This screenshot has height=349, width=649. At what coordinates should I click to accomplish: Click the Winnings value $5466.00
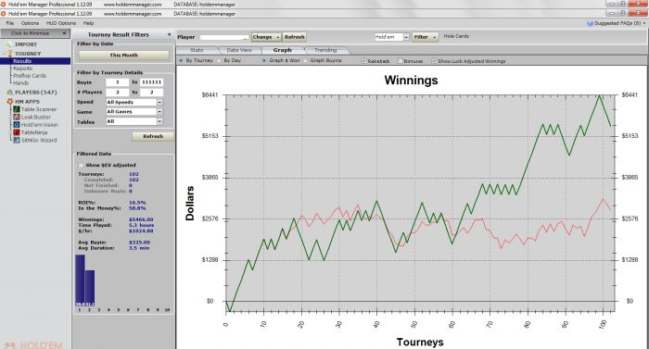click(141, 219)
